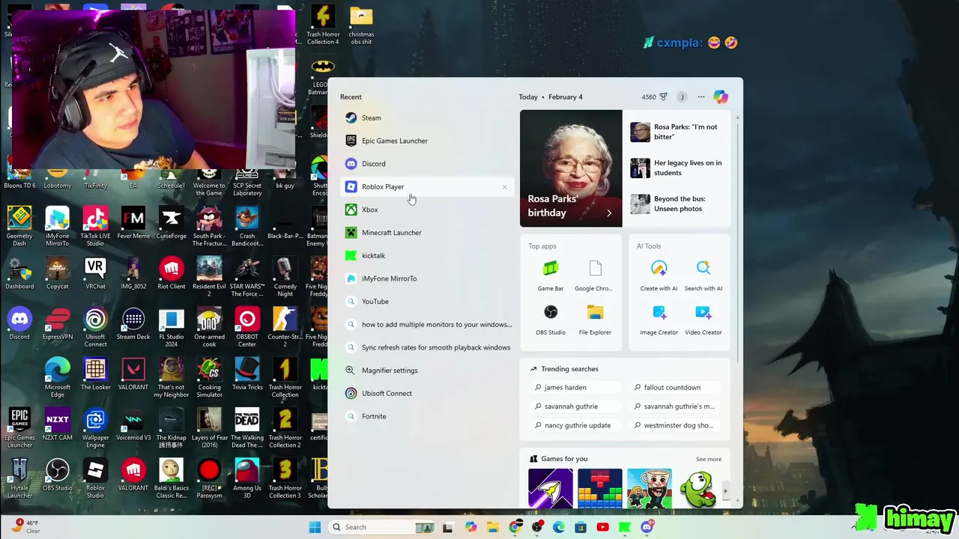The height and width of the screenshot is (539, 959).
Task: Open Copilot icon in search panel header
Action: [720, 97]
